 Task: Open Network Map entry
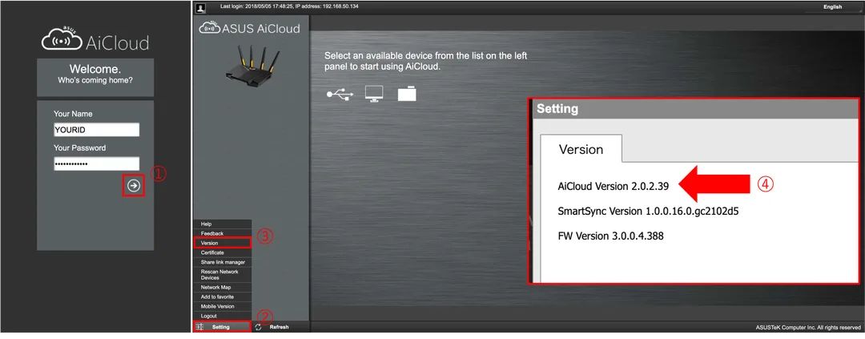223,287
